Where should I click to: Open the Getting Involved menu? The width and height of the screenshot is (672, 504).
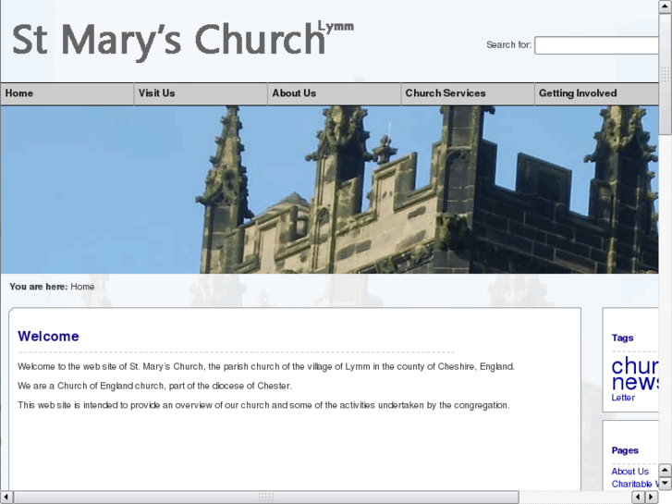pos(596,93)
